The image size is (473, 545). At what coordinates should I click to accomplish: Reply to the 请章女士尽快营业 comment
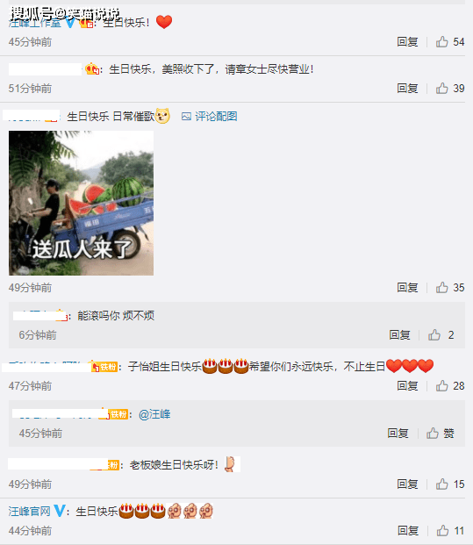(407, 89)
